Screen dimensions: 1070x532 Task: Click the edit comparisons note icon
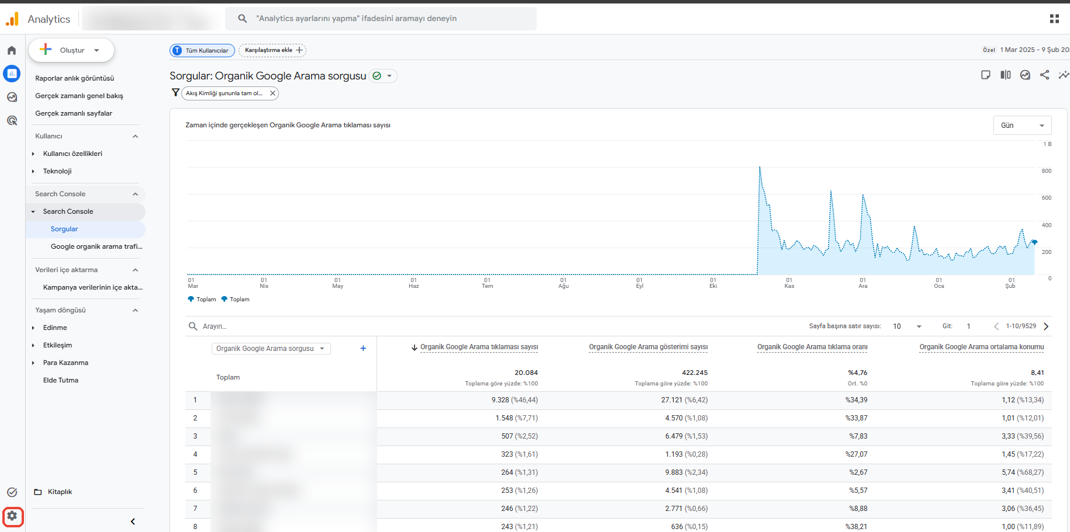pos(986,75)
